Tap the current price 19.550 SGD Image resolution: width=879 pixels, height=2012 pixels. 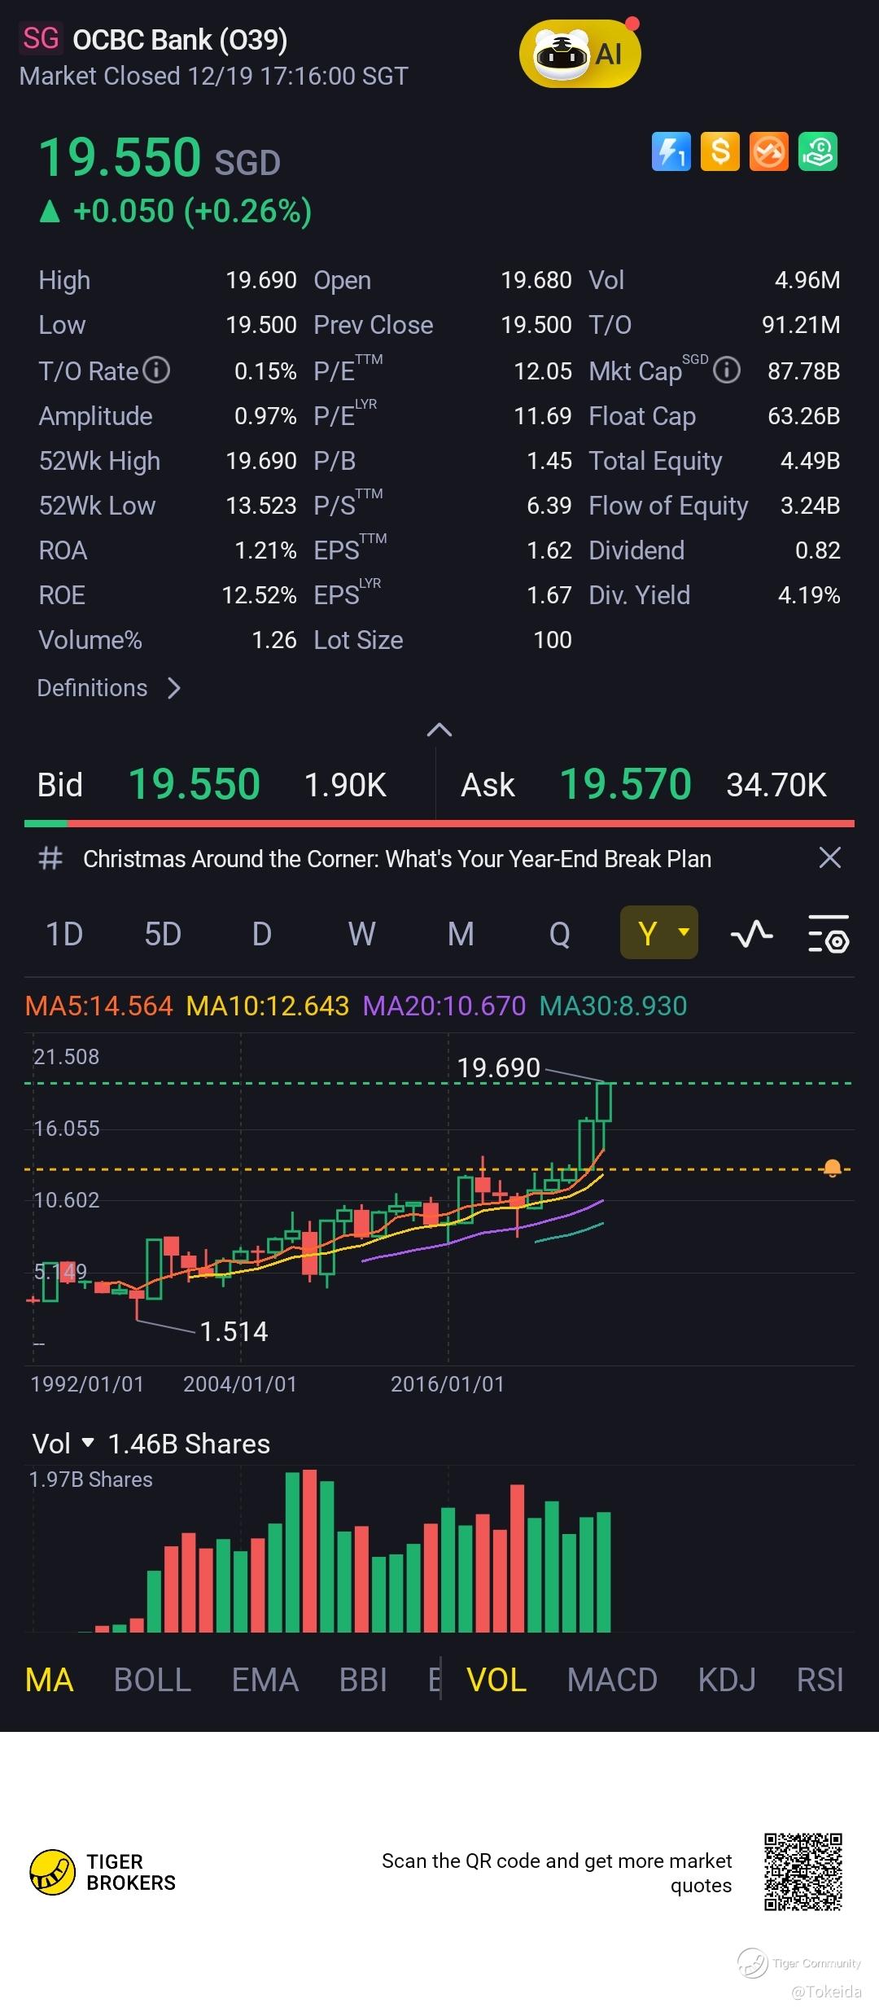(x=160, y=157)
